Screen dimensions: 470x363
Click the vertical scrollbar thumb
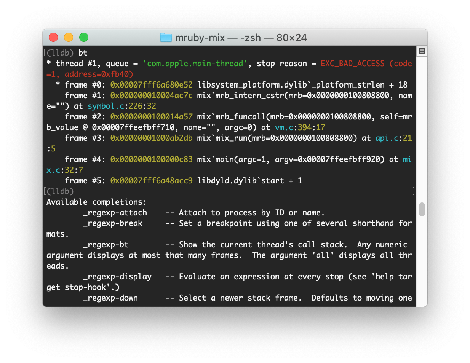[422, 209]
